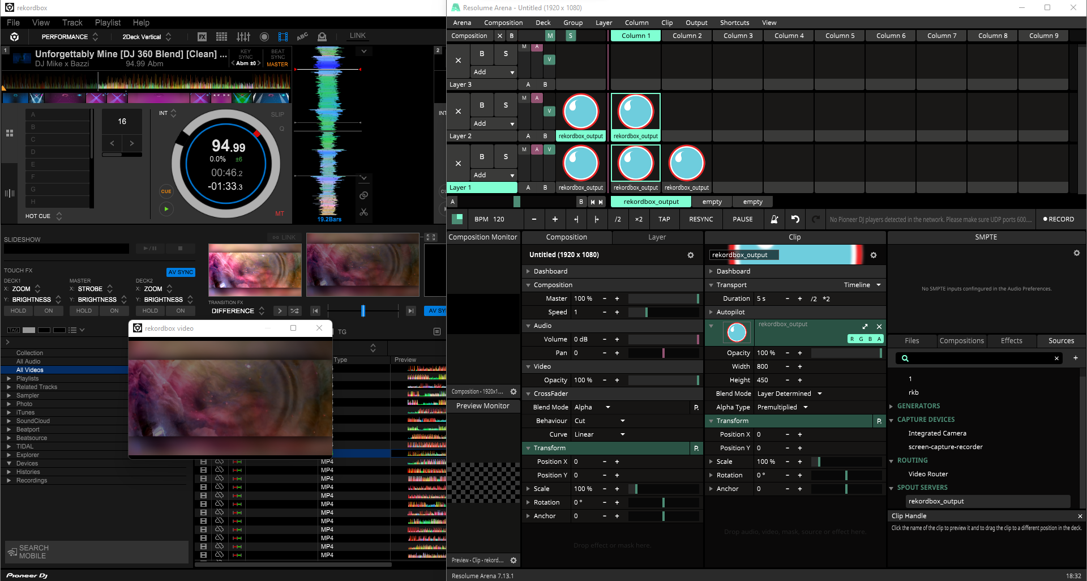Toggle Solo on Layer 2
This screenshot has width=1087, height=581.
tap(506, 105)
